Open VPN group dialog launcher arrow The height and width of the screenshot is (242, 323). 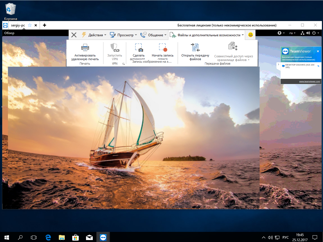tap(123, 64)
